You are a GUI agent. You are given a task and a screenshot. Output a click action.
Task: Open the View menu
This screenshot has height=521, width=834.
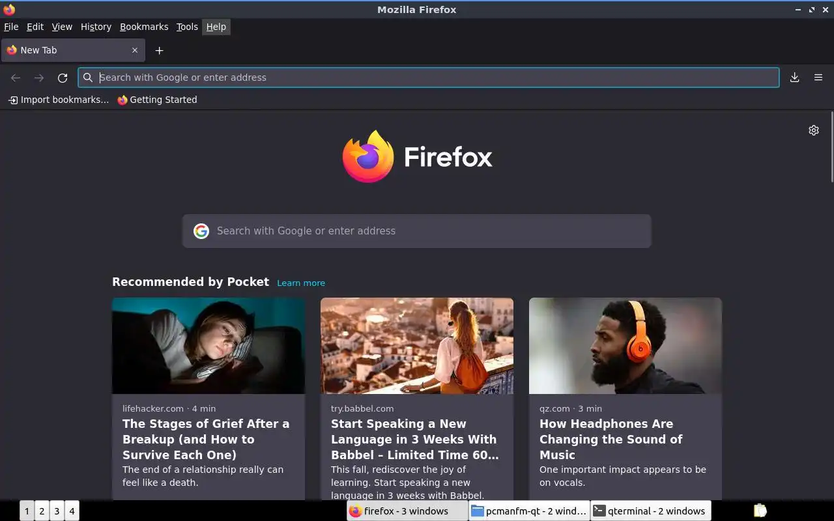click(x=62, y=27)
